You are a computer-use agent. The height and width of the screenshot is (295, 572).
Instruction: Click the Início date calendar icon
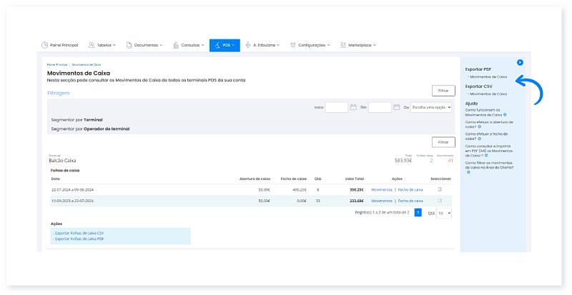(353, 107)
